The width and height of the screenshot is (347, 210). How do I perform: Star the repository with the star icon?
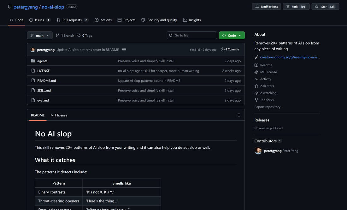[317, 7]
